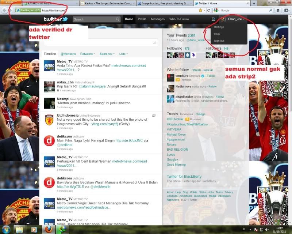Viewport: 292px width, 234px height.
Task: Open the Following count 176
Action: [187, 49]
